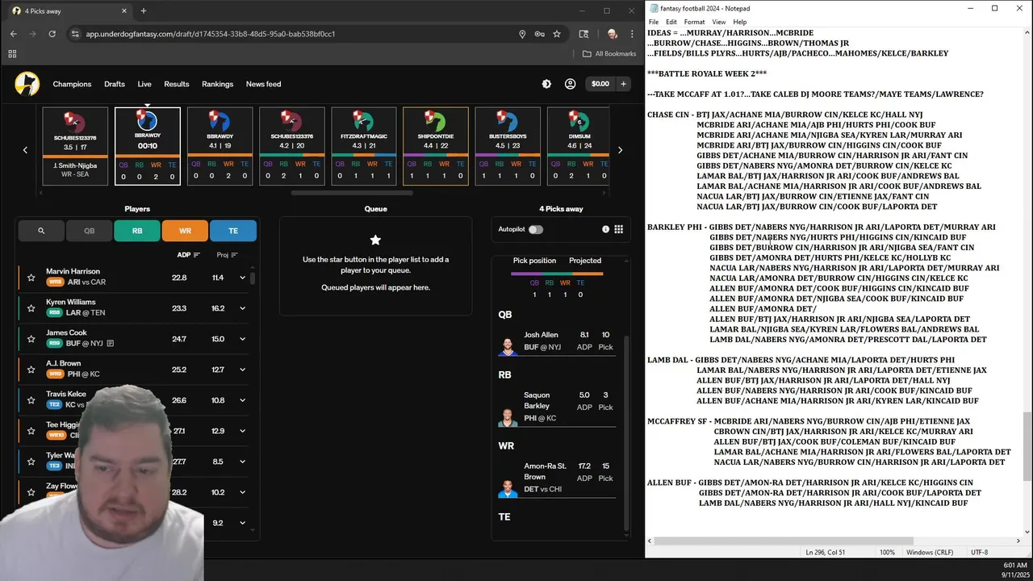Open the Drafts nav item
Viewport: 1033px width, 581px height.
(115, 84)
